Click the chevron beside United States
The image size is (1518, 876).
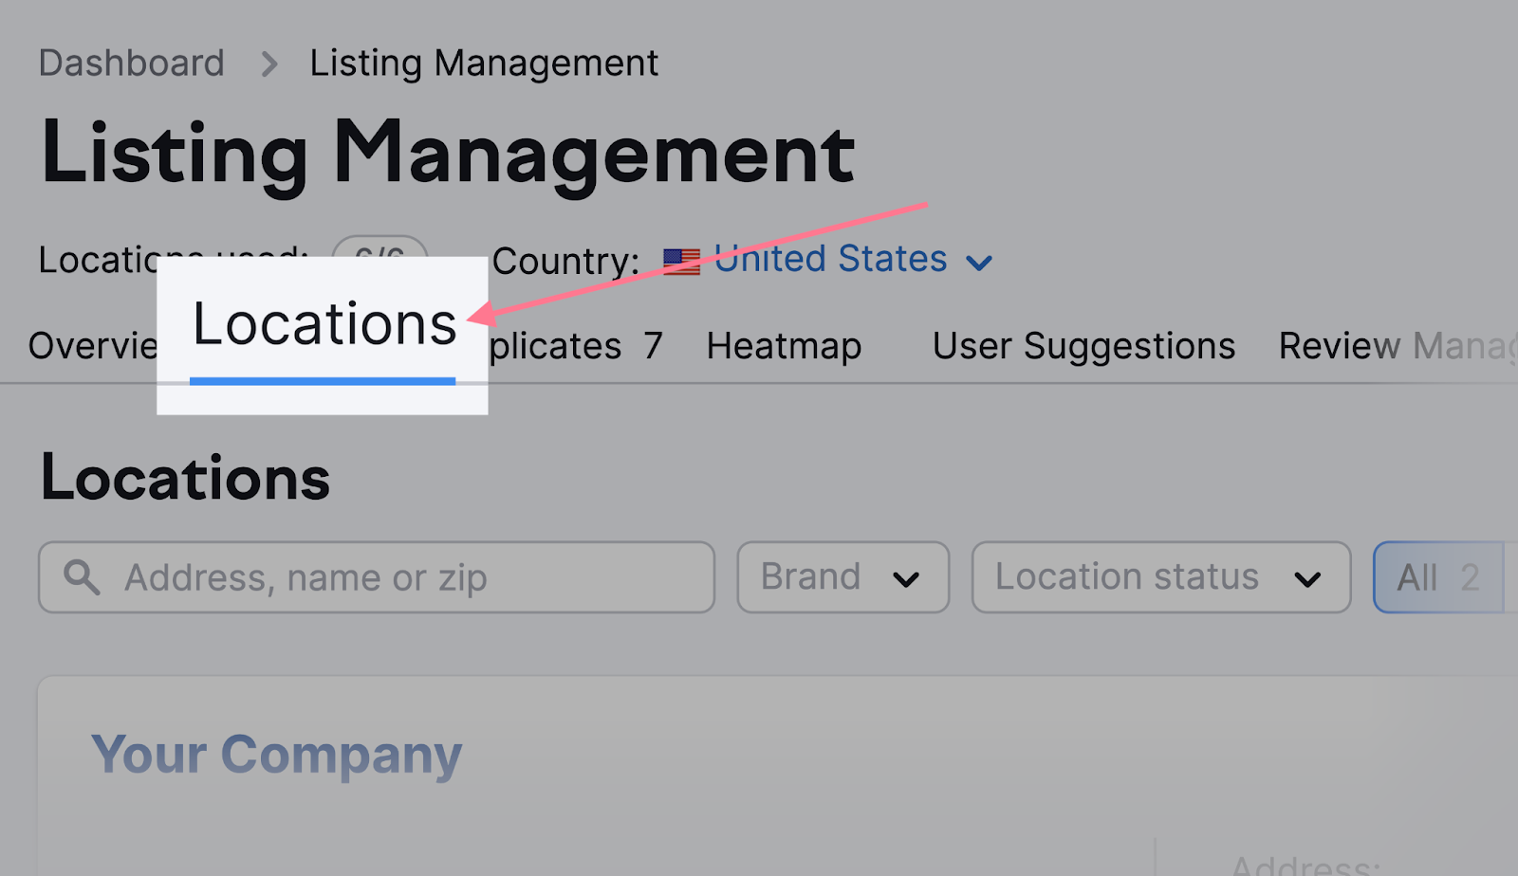coord(979,263)
